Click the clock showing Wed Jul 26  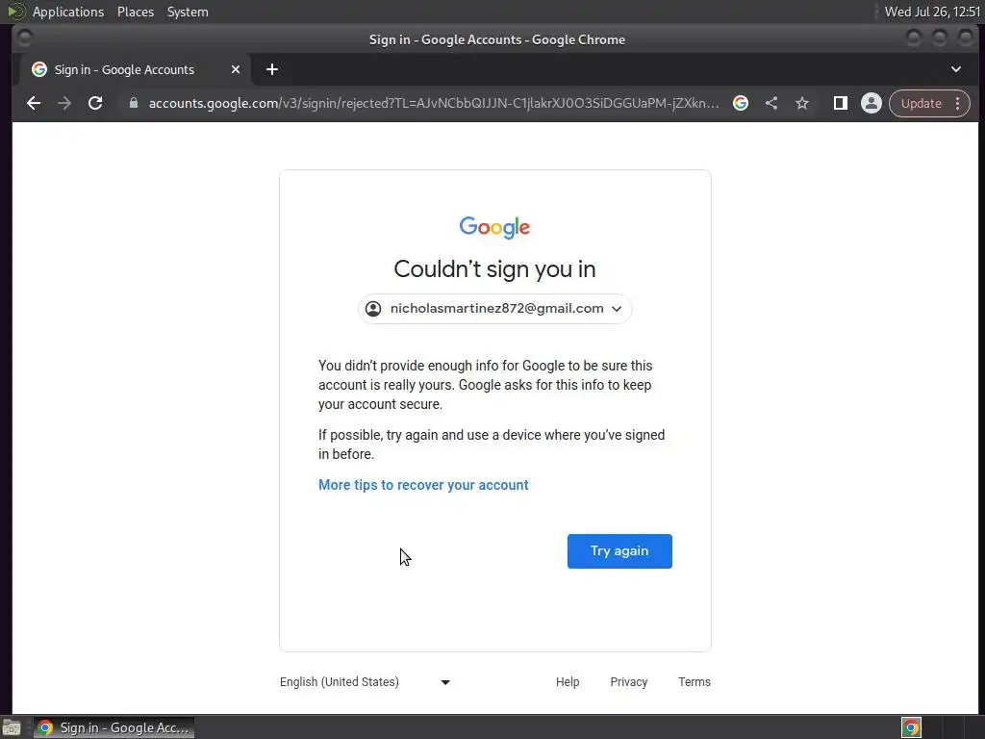click(x=932, y=12)
